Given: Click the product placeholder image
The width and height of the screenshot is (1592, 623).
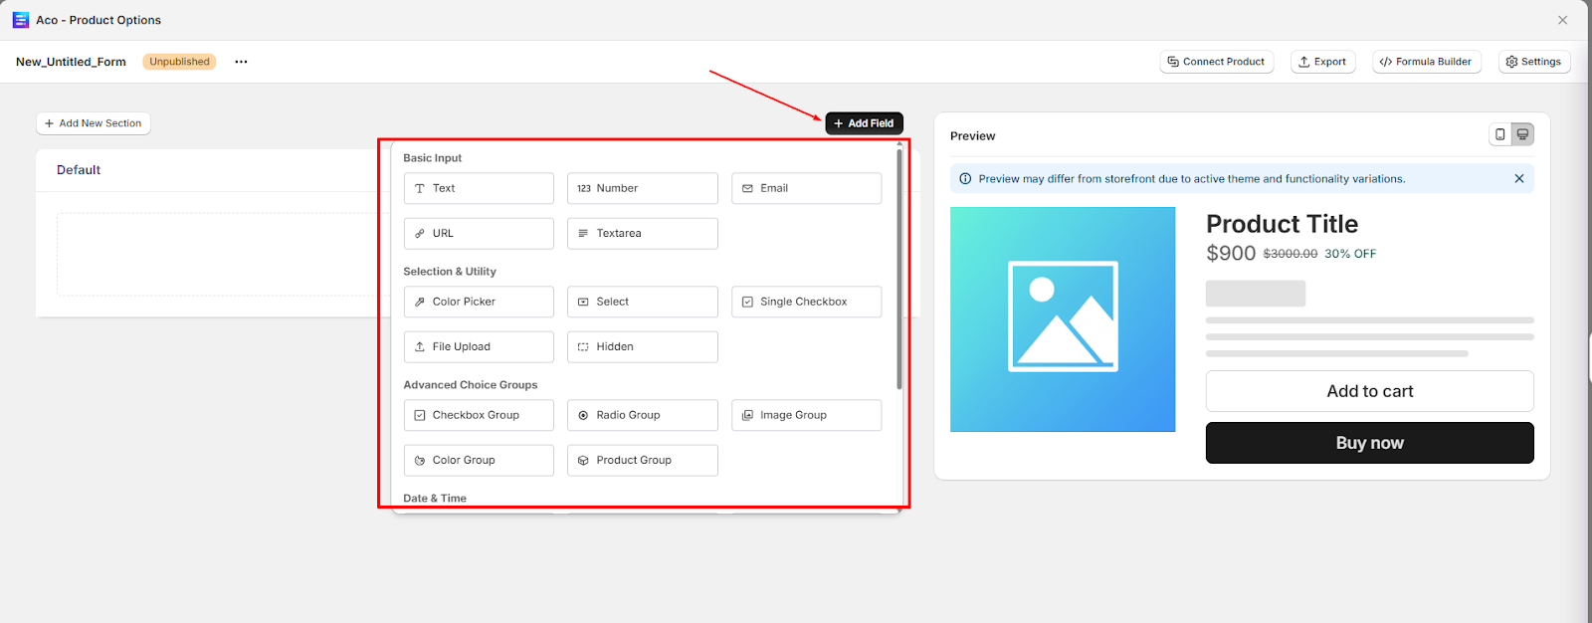Looking at the screenshot, I should (x=1063, y=319).
